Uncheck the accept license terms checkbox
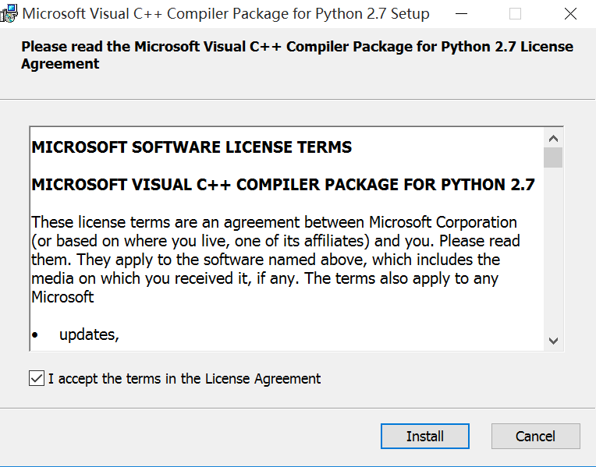This screenshot has height=467, width=596. [37, 378]
